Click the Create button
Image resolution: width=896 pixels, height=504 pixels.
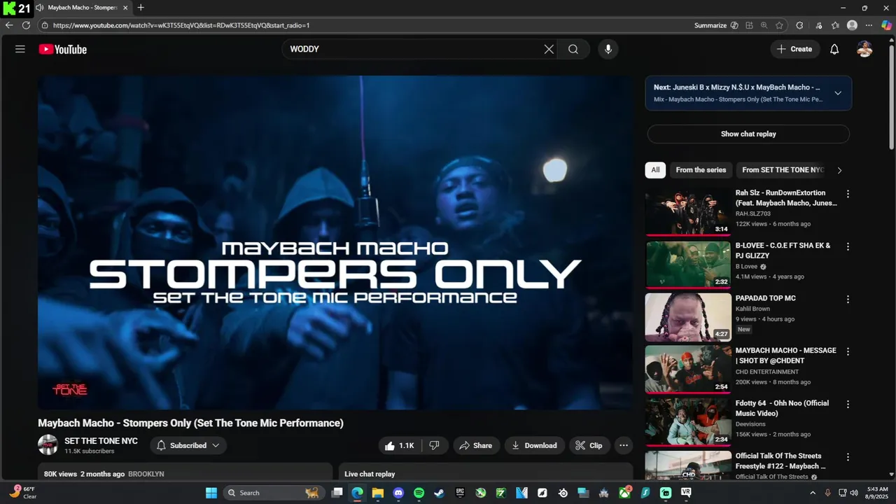tap(795, 49)
